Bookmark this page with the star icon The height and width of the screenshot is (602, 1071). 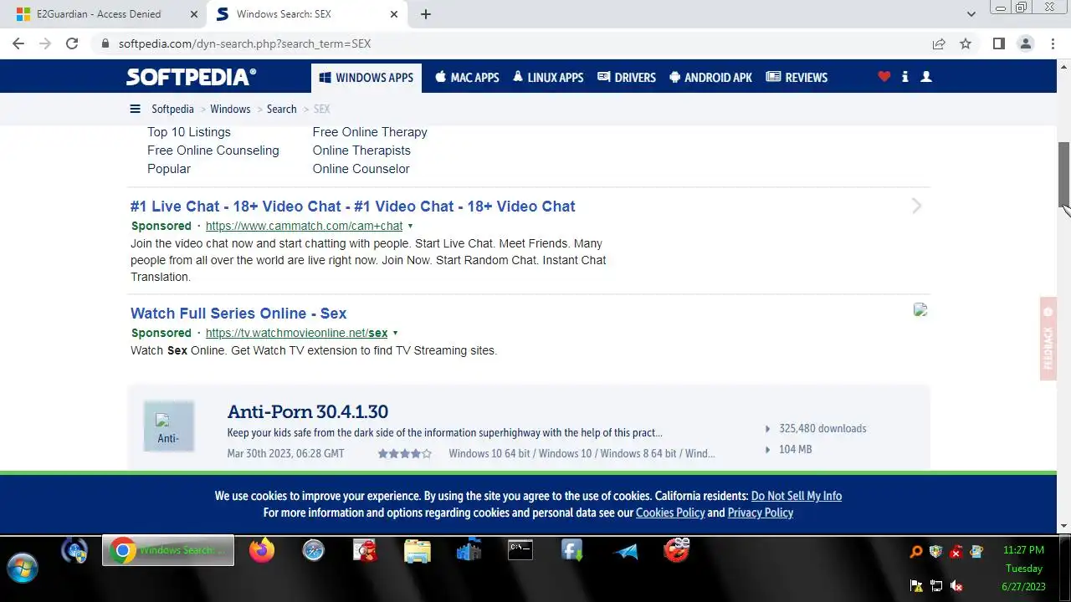(966, 43)
